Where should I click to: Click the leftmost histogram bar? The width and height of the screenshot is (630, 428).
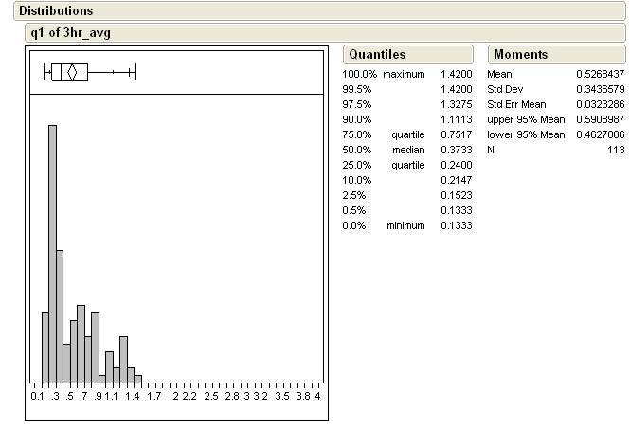click(45, 347)
